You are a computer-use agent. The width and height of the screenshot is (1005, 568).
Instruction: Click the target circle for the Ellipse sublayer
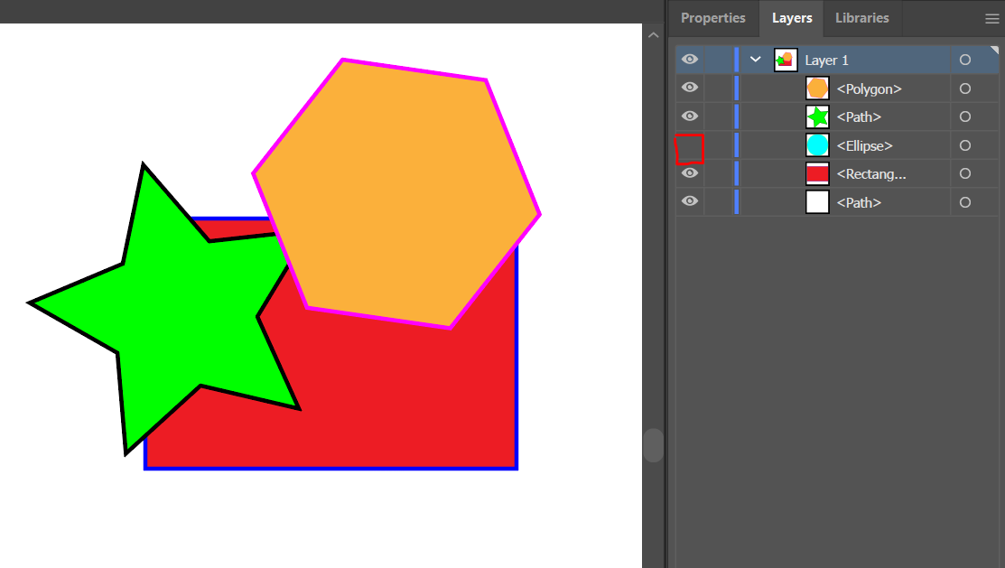[x=965, y=145]
